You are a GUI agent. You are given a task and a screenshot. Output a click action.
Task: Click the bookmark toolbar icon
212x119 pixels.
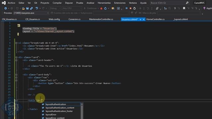click(x=184, y=8)
